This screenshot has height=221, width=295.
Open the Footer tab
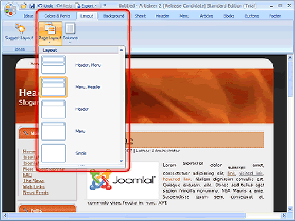[x=275, y=16]
